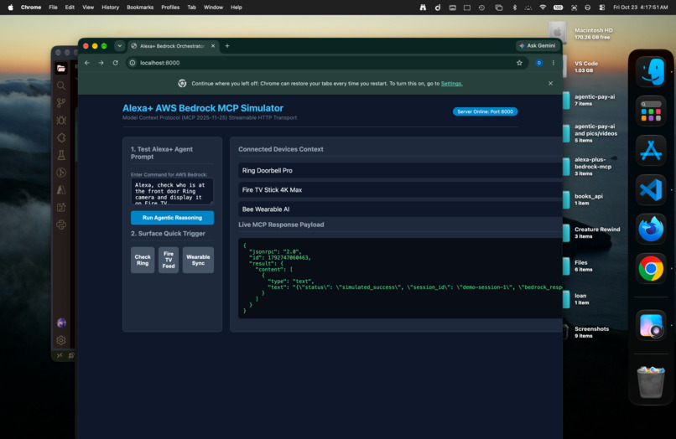676x439 pixels.
Task: Open VS Code Accounts icon
Action: (x=61, y=323)
